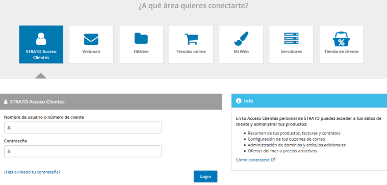This screenshot has width=387, height=185.
Task: Click the Login button
Action: [x=205, y=176]
